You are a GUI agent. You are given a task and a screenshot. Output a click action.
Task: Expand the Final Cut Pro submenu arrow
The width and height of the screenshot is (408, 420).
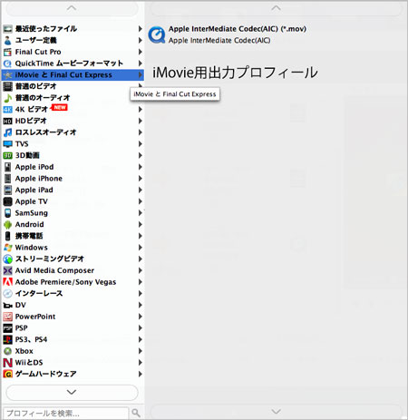141,52
